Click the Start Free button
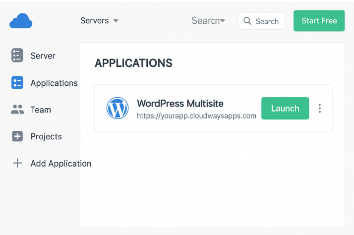The image size is (354, 235). pos(319,21)
